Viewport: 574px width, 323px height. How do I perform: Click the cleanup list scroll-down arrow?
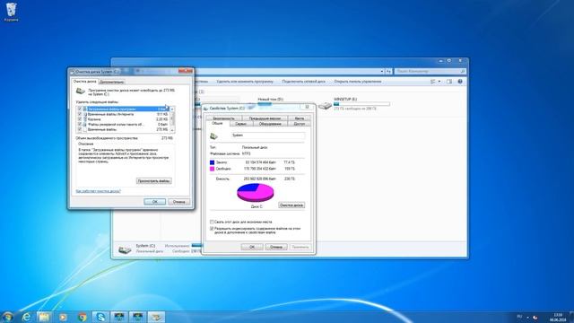172,130
